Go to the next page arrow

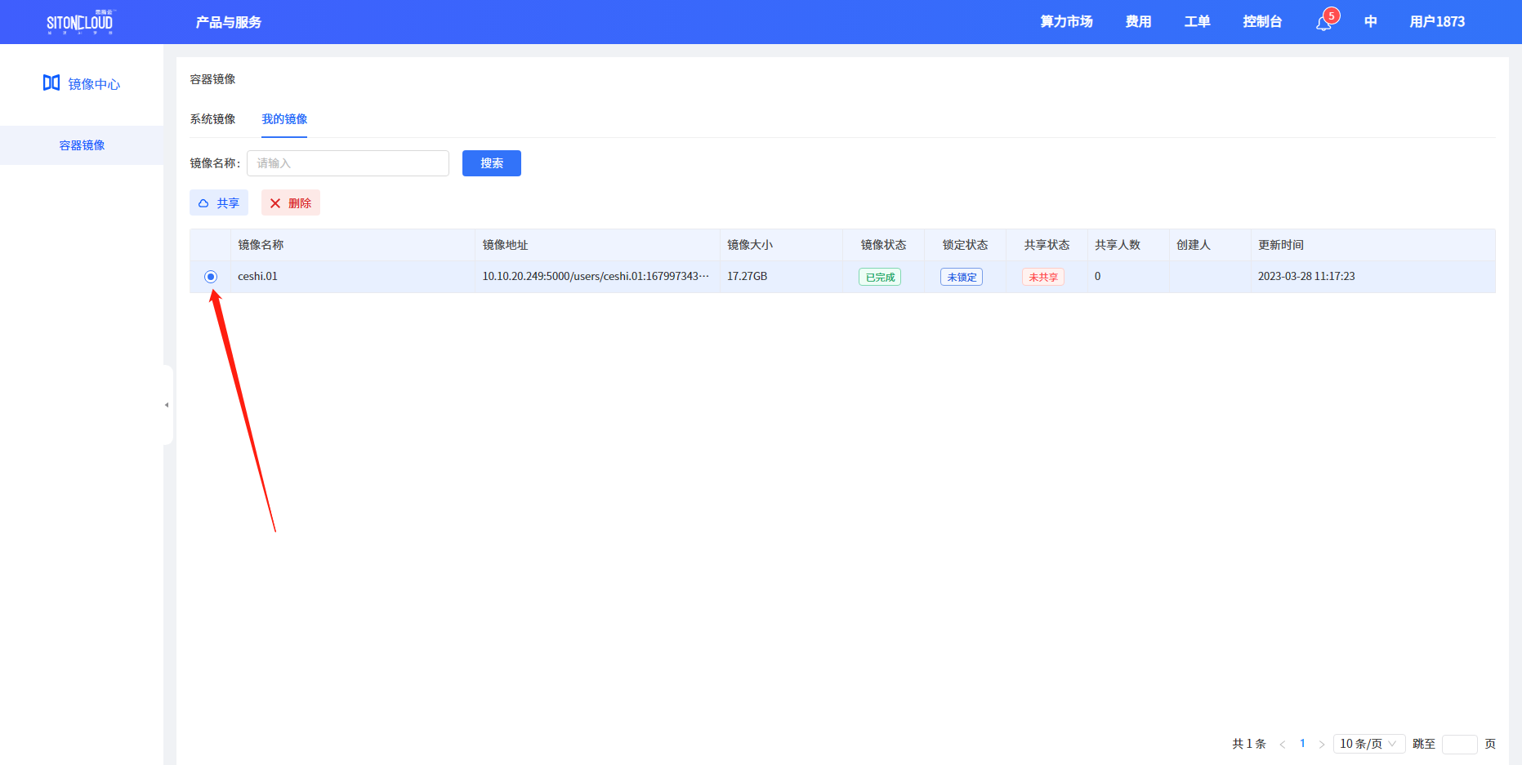tap(1322, 744)
